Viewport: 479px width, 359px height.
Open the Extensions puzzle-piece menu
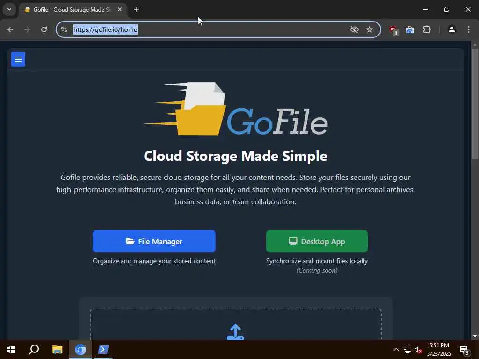pos(427,29)
